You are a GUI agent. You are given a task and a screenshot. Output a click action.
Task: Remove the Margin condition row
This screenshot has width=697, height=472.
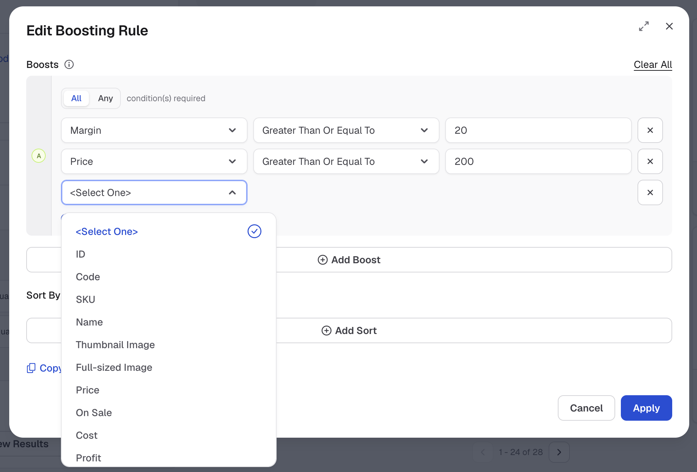click(x=650, y=130)
